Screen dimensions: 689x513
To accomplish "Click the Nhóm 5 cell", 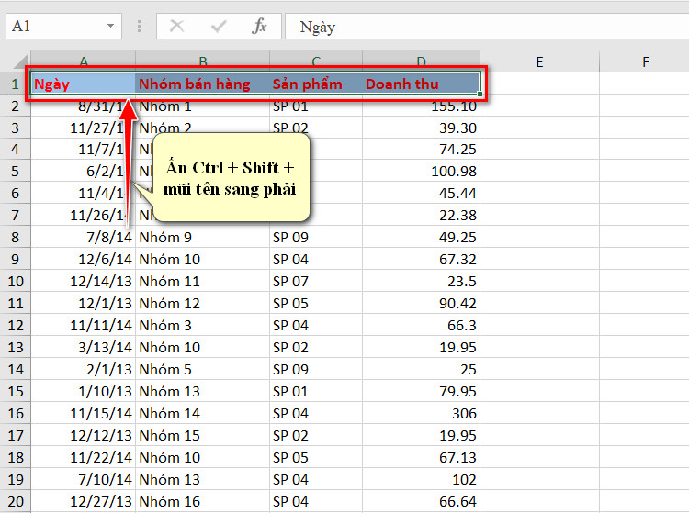I will (x=203, y=369).
